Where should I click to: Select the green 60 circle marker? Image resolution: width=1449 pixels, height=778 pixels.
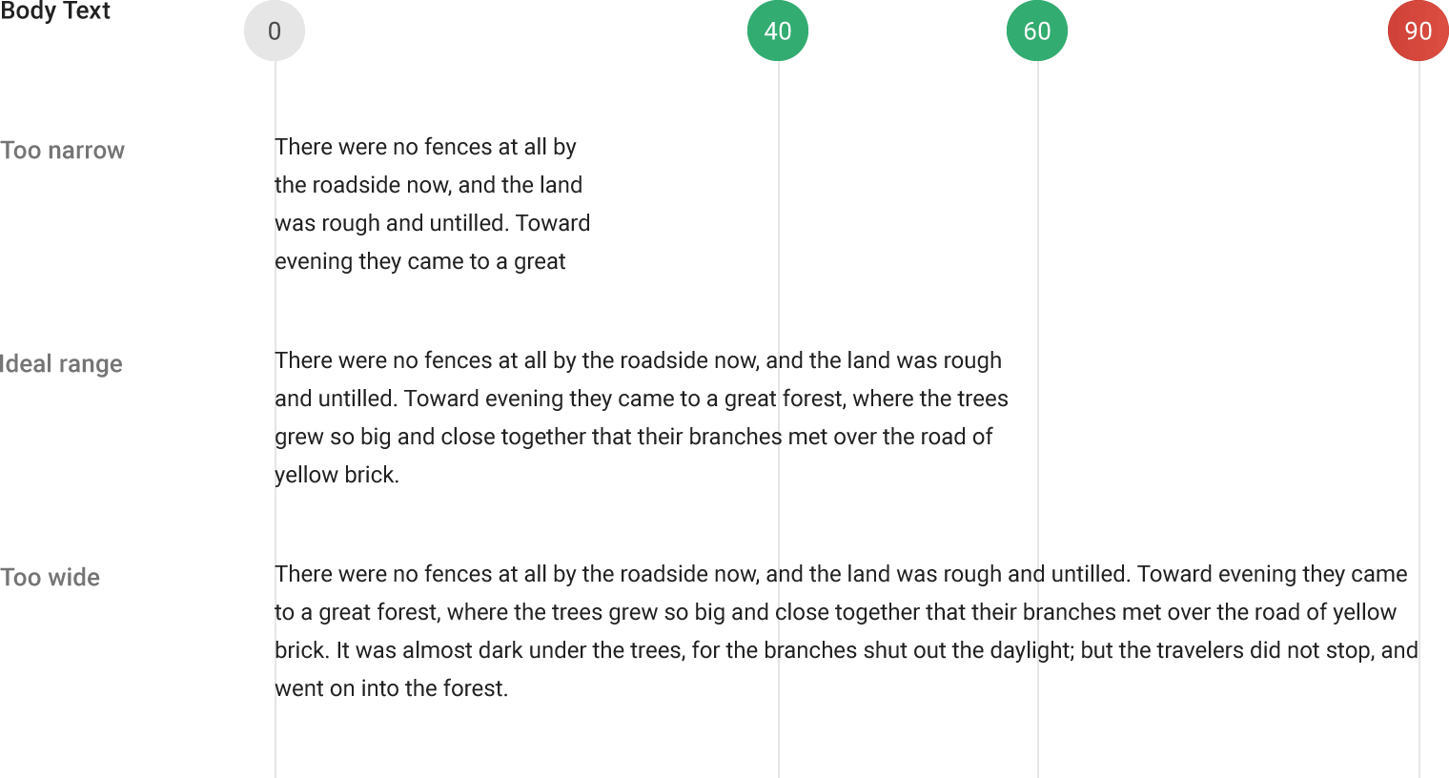point(1037,31)
